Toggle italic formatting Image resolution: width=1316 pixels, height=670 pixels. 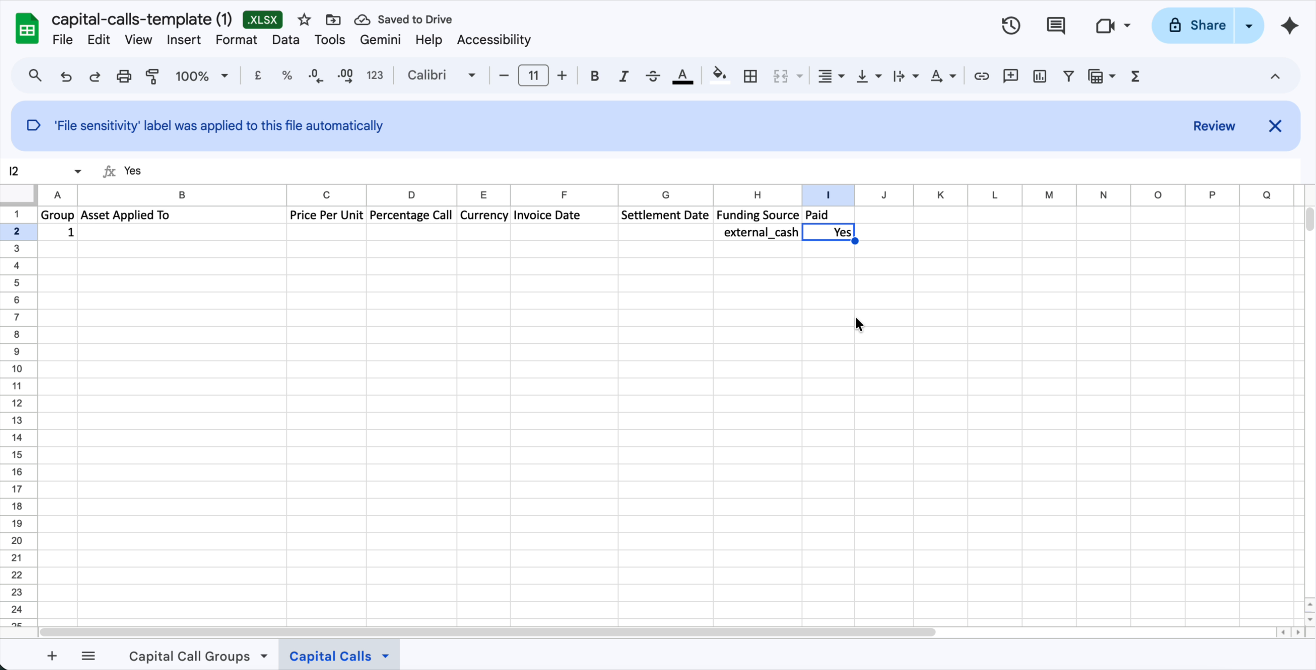click(623, 76)
